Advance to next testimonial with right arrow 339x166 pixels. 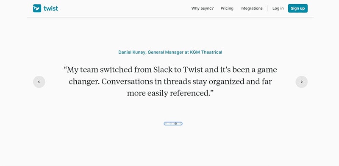coord(302,82)
